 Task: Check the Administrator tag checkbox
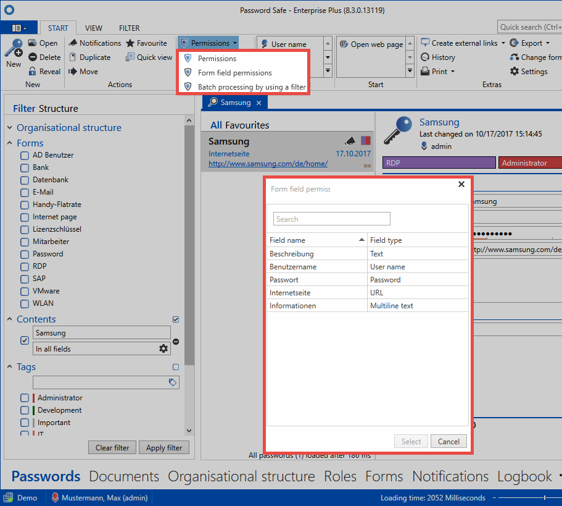click(25, 398)
